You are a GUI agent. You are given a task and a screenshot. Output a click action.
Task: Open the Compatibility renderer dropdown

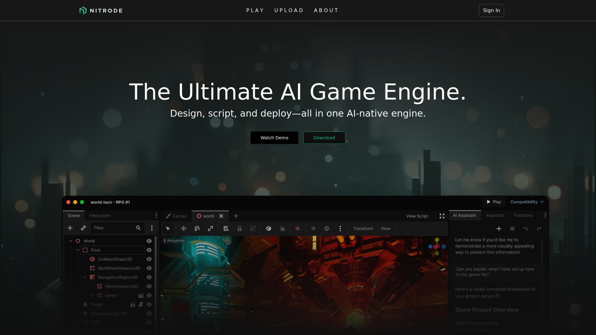(527, 202)
